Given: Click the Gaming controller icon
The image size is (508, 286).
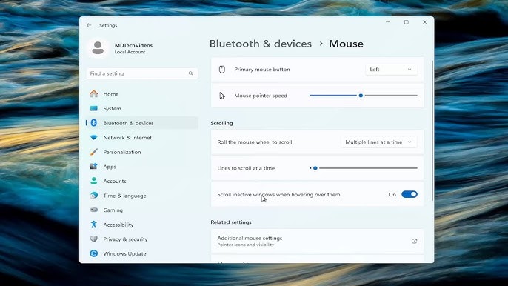Looking at the screenshot, I should pos(94,210).
